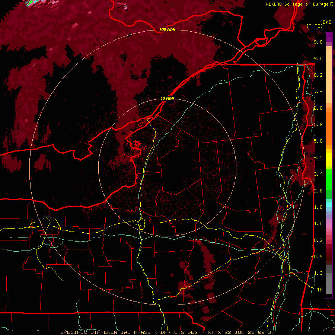Click the yellow segment of the color bar
Screen dimensions: 335x335
329,160
